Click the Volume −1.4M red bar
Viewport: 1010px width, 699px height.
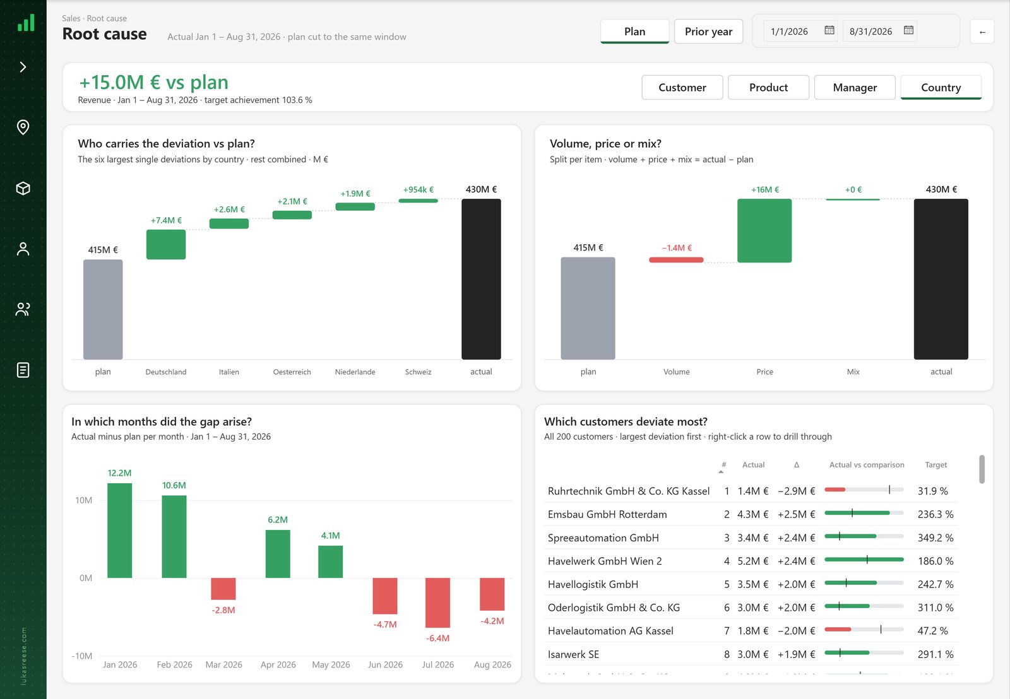click(676, 260)
